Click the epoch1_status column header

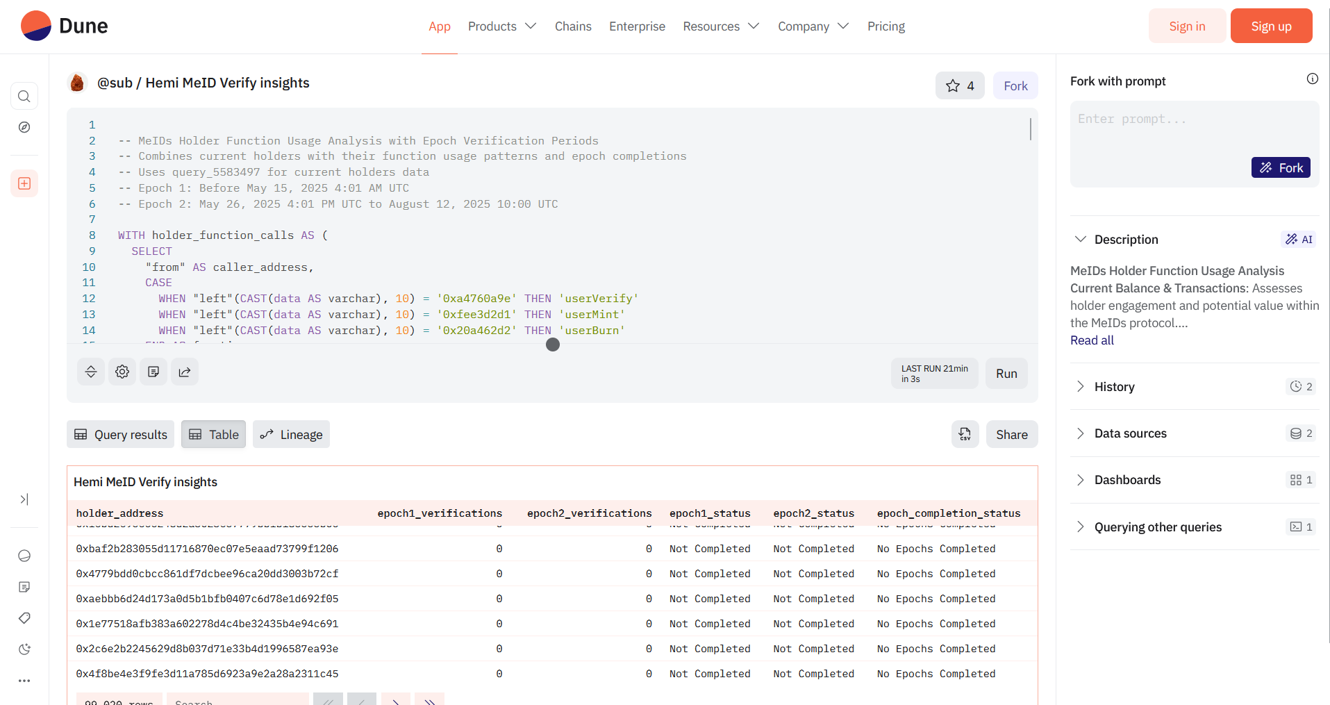(x=710, y=513)
